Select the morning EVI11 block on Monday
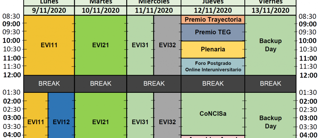319x138 pixels. pyautogui.click(x=49, y=45)
